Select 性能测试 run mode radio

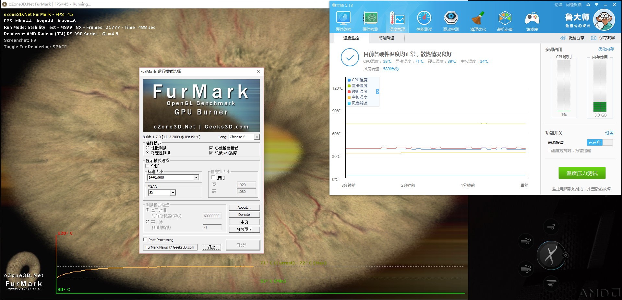click(148, 148)
